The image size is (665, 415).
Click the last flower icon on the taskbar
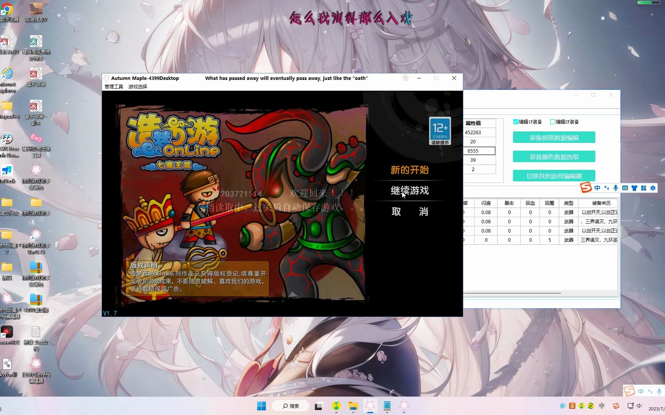[x=404, y=406]
